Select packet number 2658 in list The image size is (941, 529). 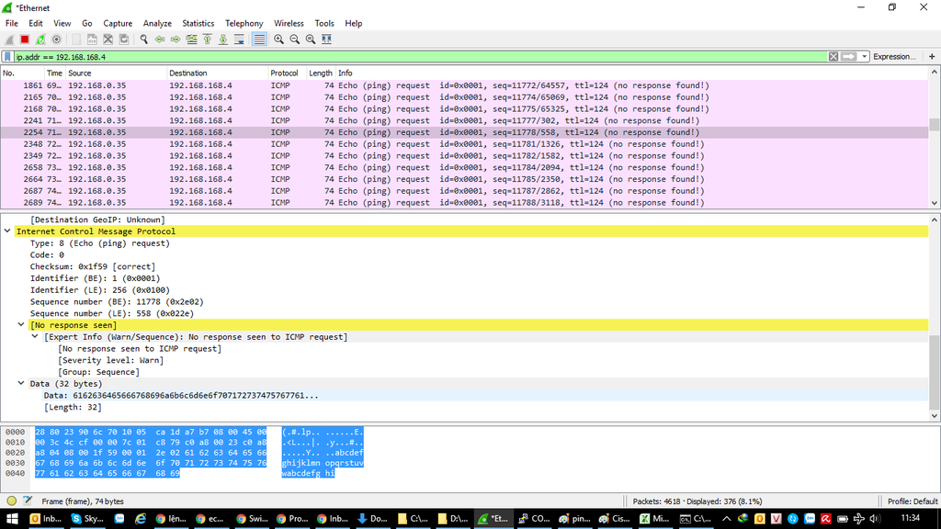click(x=368, y=168)
